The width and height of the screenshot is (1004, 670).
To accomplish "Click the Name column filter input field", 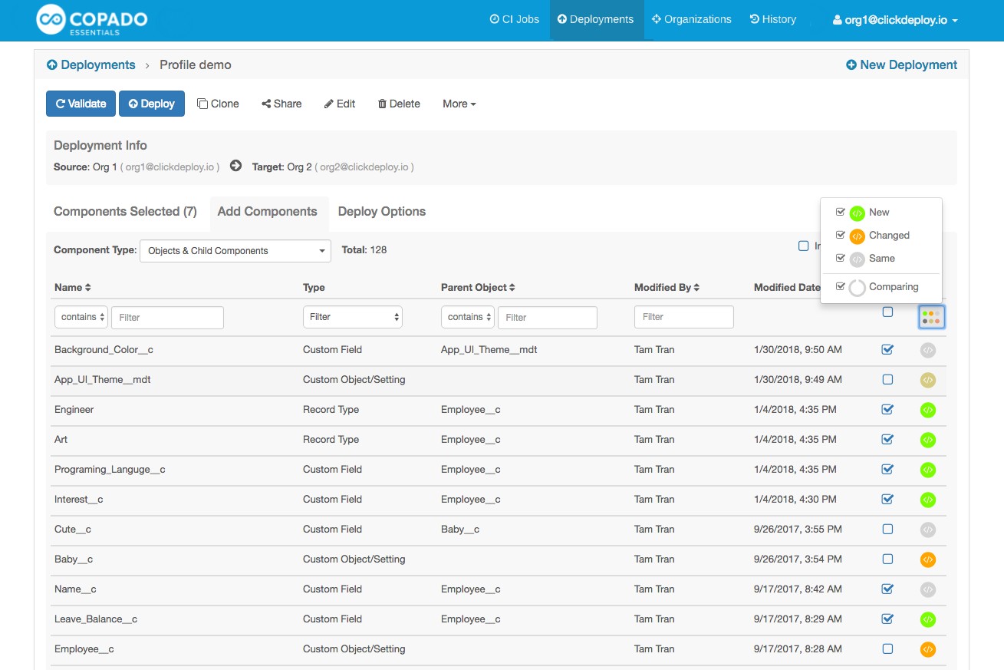I will (167, 317).
